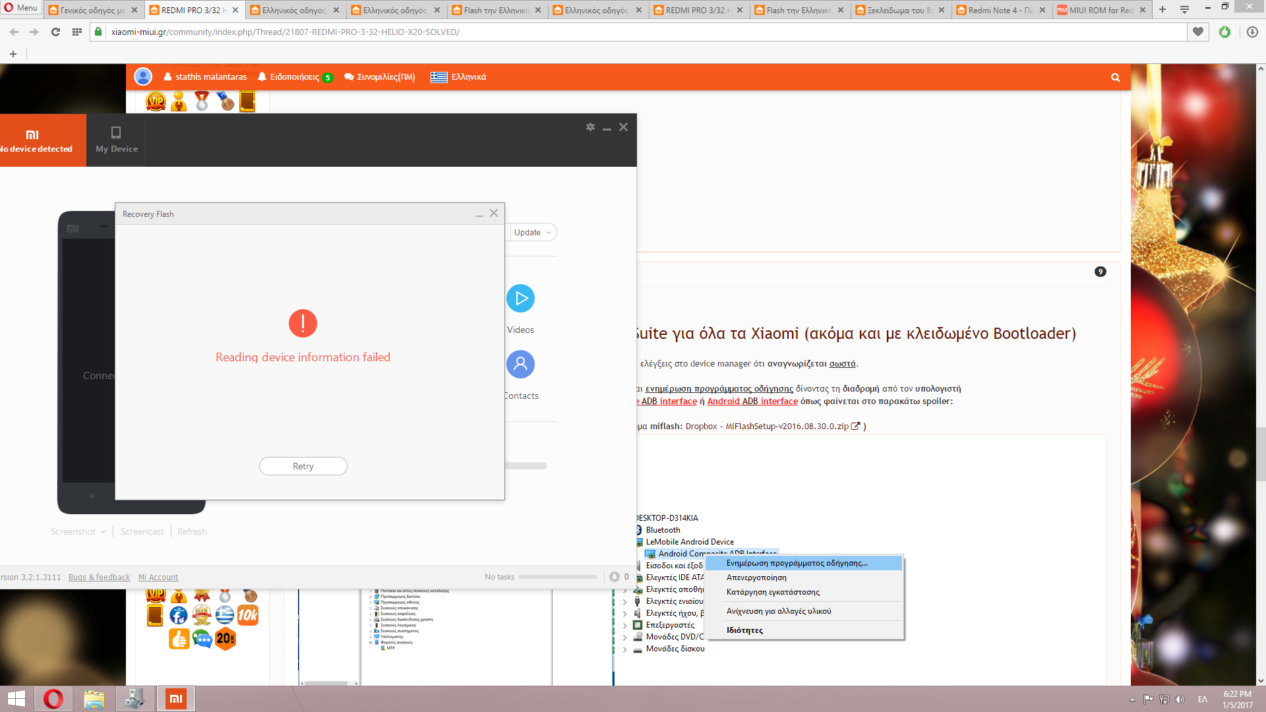
Task: Click the browser address bar URL
Action: (285, 32)
